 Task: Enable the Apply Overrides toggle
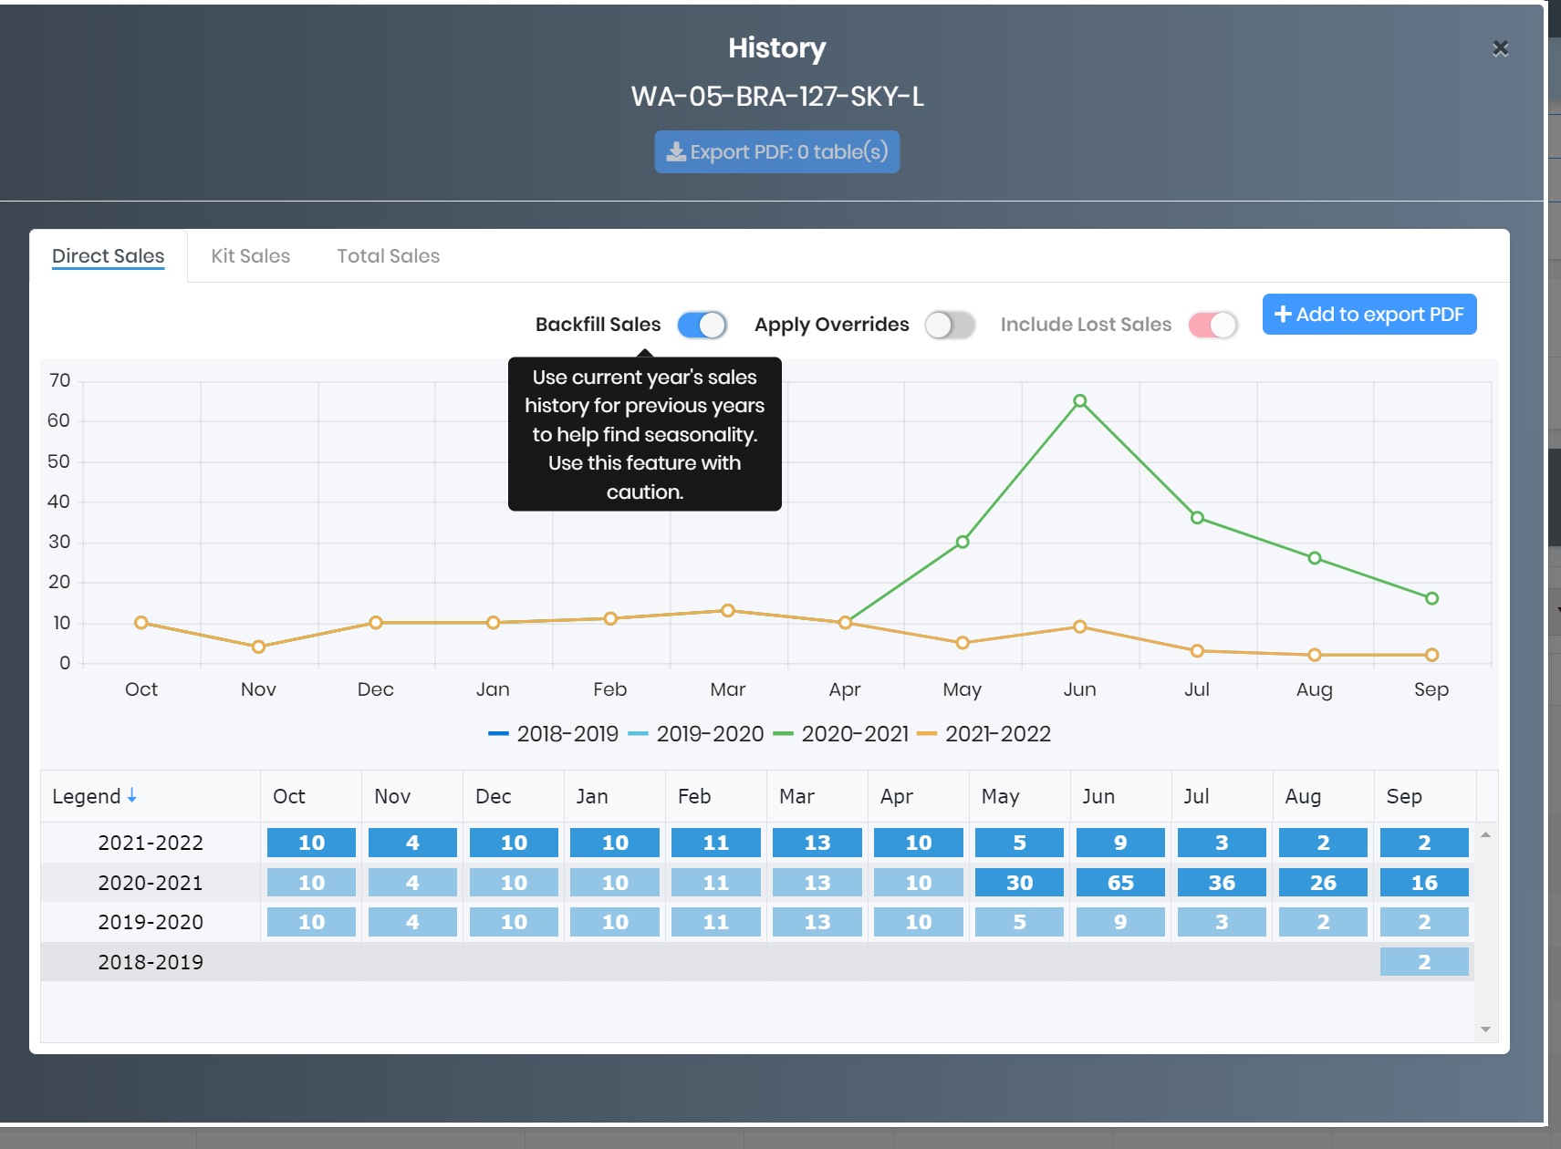point(950,325)
